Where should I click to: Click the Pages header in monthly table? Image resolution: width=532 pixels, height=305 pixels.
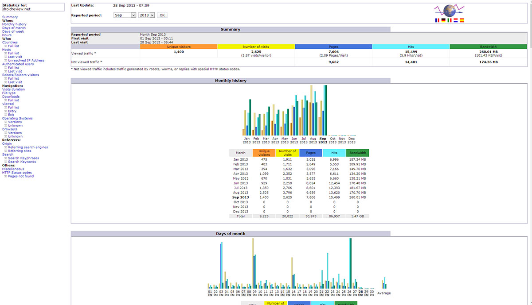[x=311, y=153]
